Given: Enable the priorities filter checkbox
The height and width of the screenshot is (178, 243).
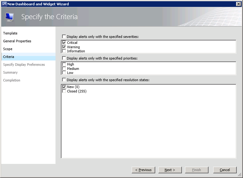Looking at the screenshot, I should [x=64, y=58].
